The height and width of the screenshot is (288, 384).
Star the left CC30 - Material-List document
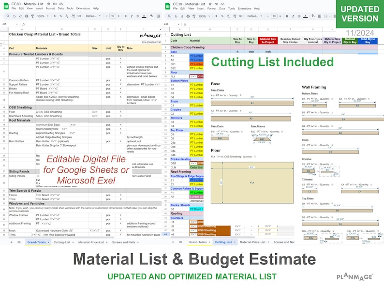tap(48, 4)
